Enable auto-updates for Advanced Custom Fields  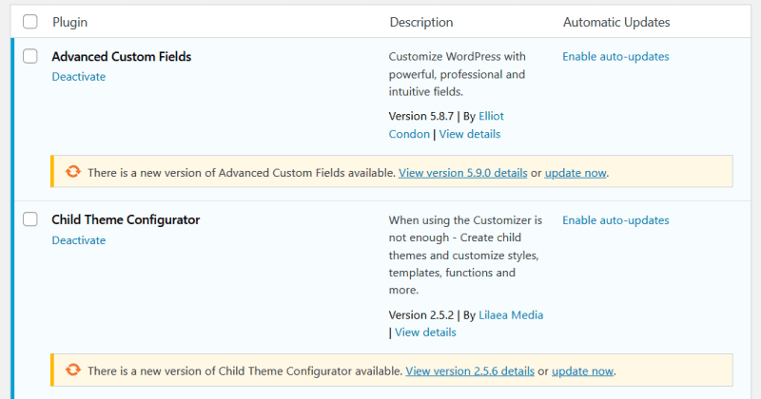pos(615,57)
